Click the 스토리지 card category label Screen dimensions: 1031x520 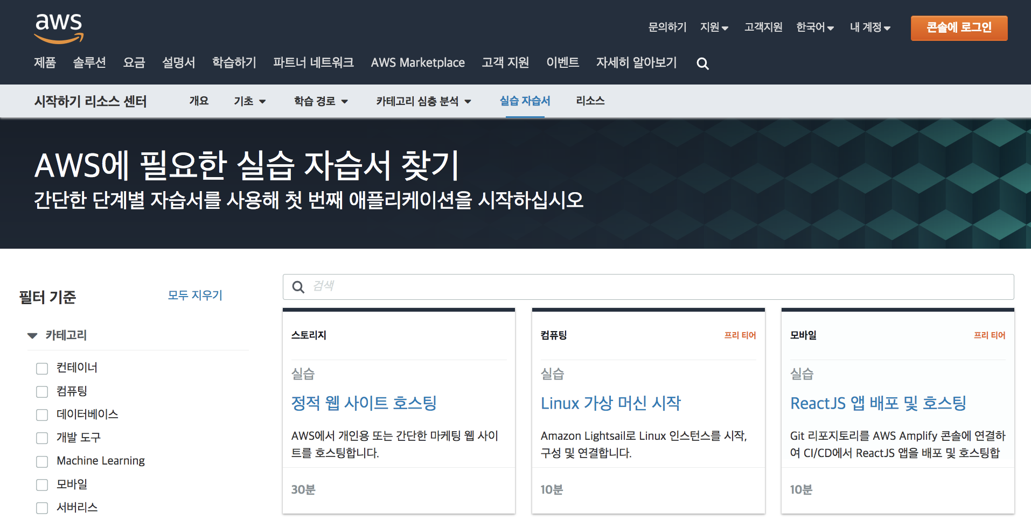tap(309, 335)
